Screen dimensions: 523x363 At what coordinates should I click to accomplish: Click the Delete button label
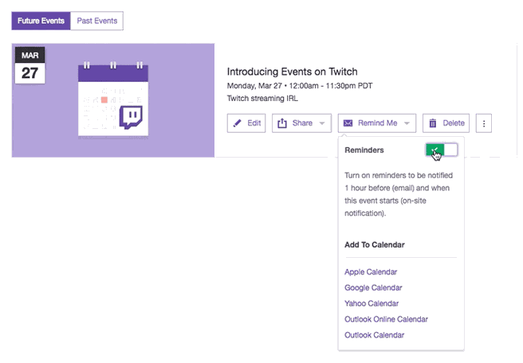coord(454,123)
